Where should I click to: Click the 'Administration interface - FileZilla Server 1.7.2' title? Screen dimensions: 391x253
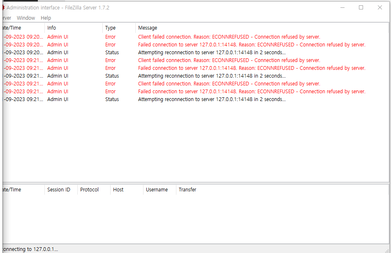pyautogui.click(x=58, y=8)
